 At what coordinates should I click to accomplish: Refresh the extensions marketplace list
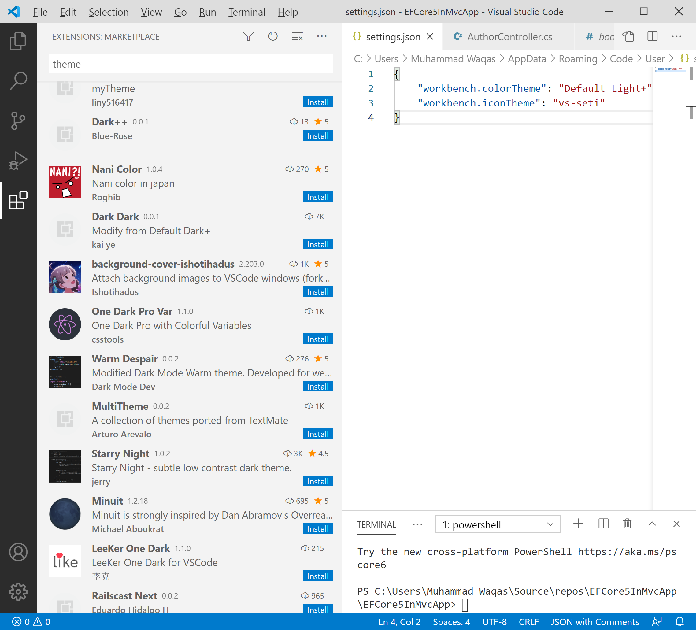pos(273,36)
